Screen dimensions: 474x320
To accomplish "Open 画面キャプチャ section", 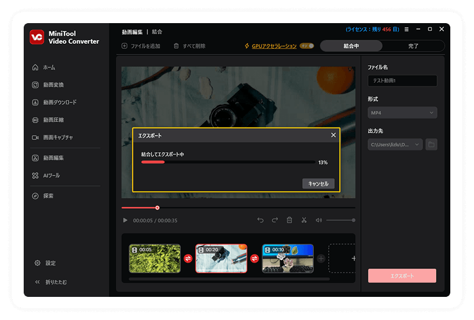I will pyautogui.click(x=52, y=137).
